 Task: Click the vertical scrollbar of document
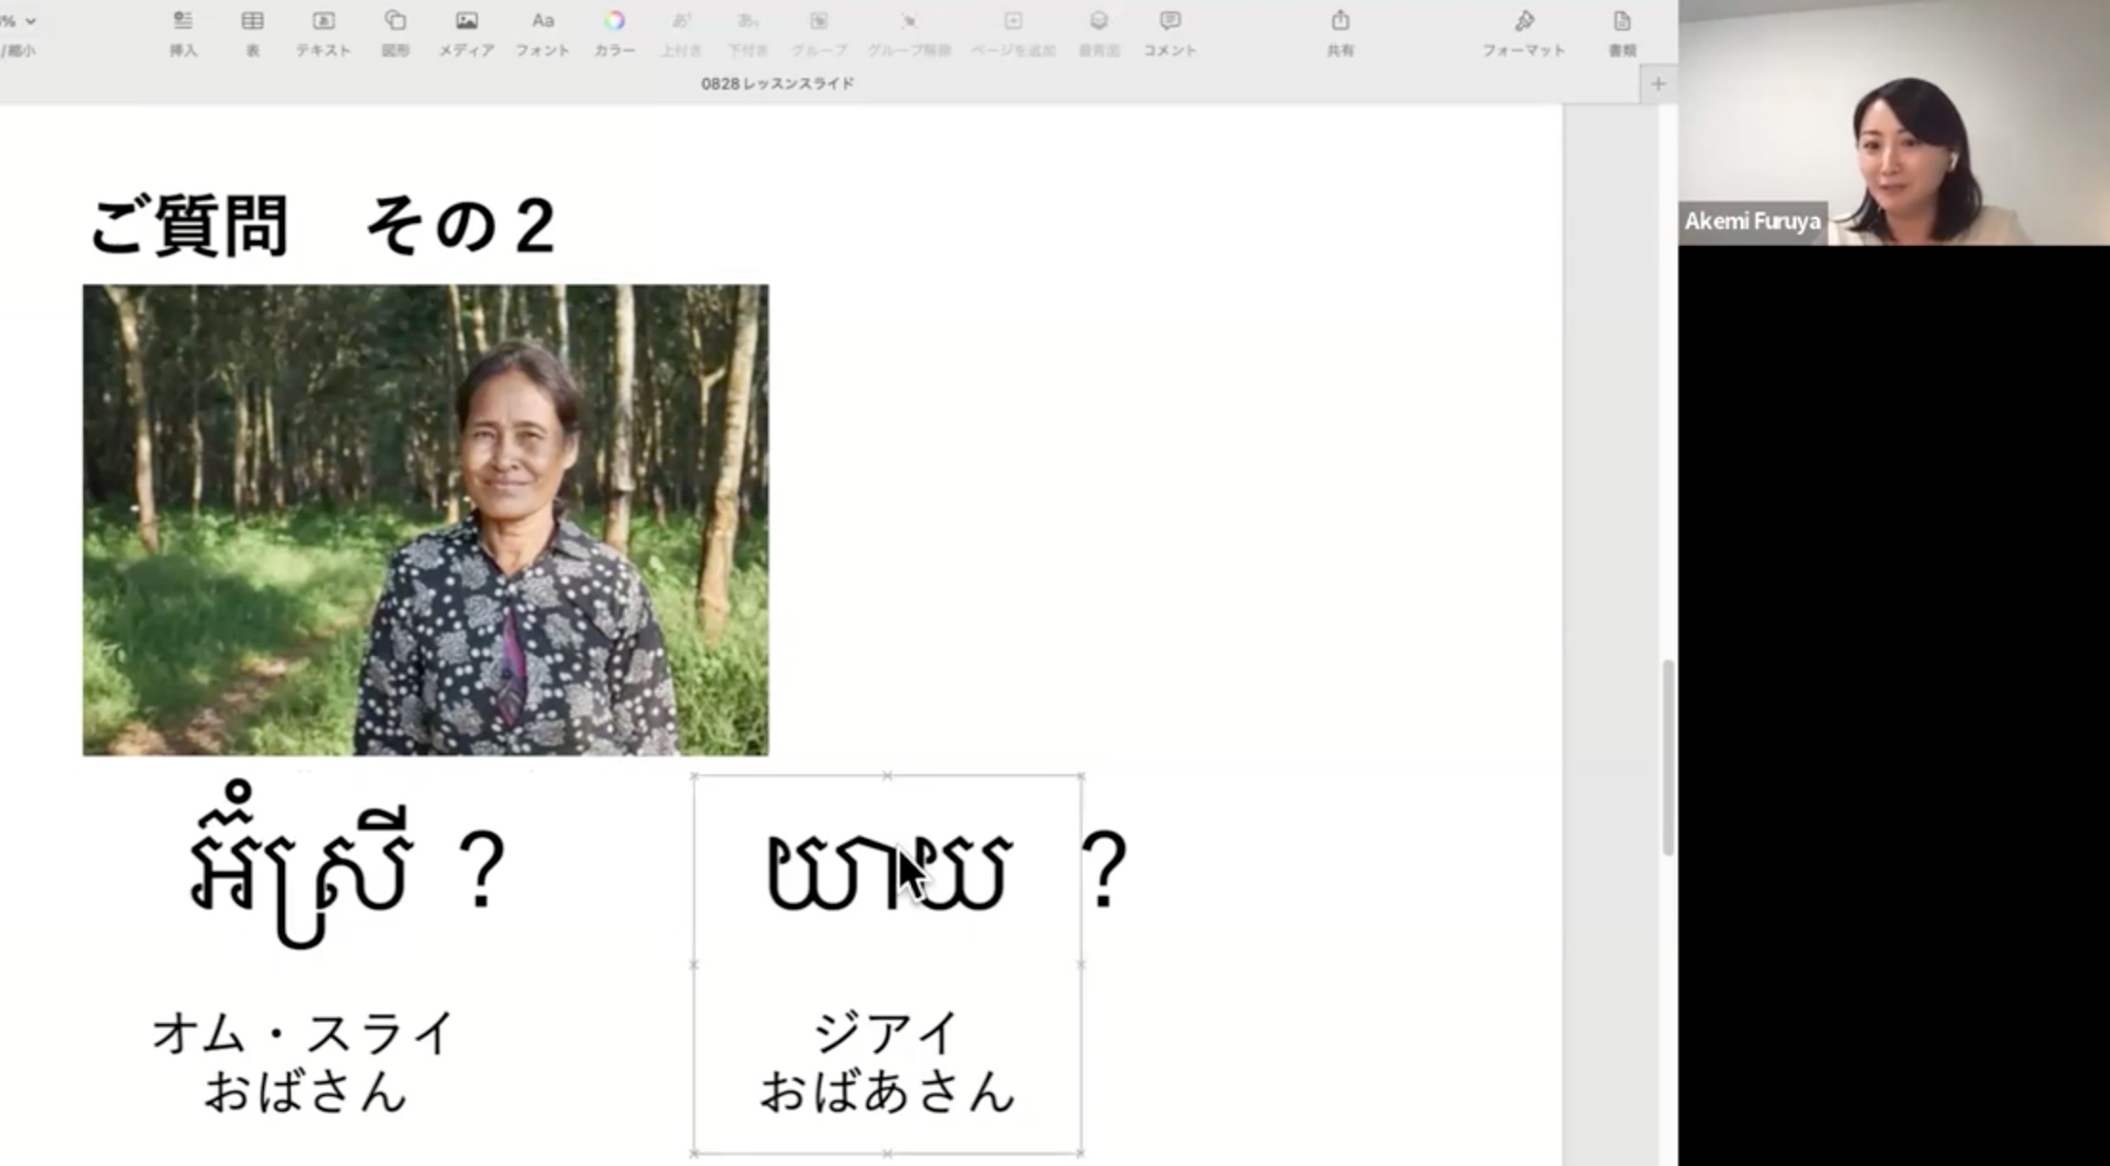(x=1667, y=758)
